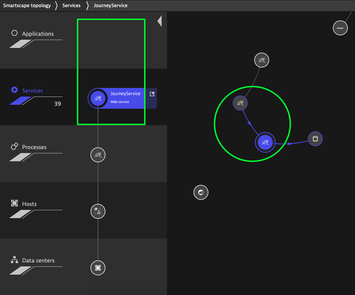Click the JourneyService Web service label

pos(125,97)
